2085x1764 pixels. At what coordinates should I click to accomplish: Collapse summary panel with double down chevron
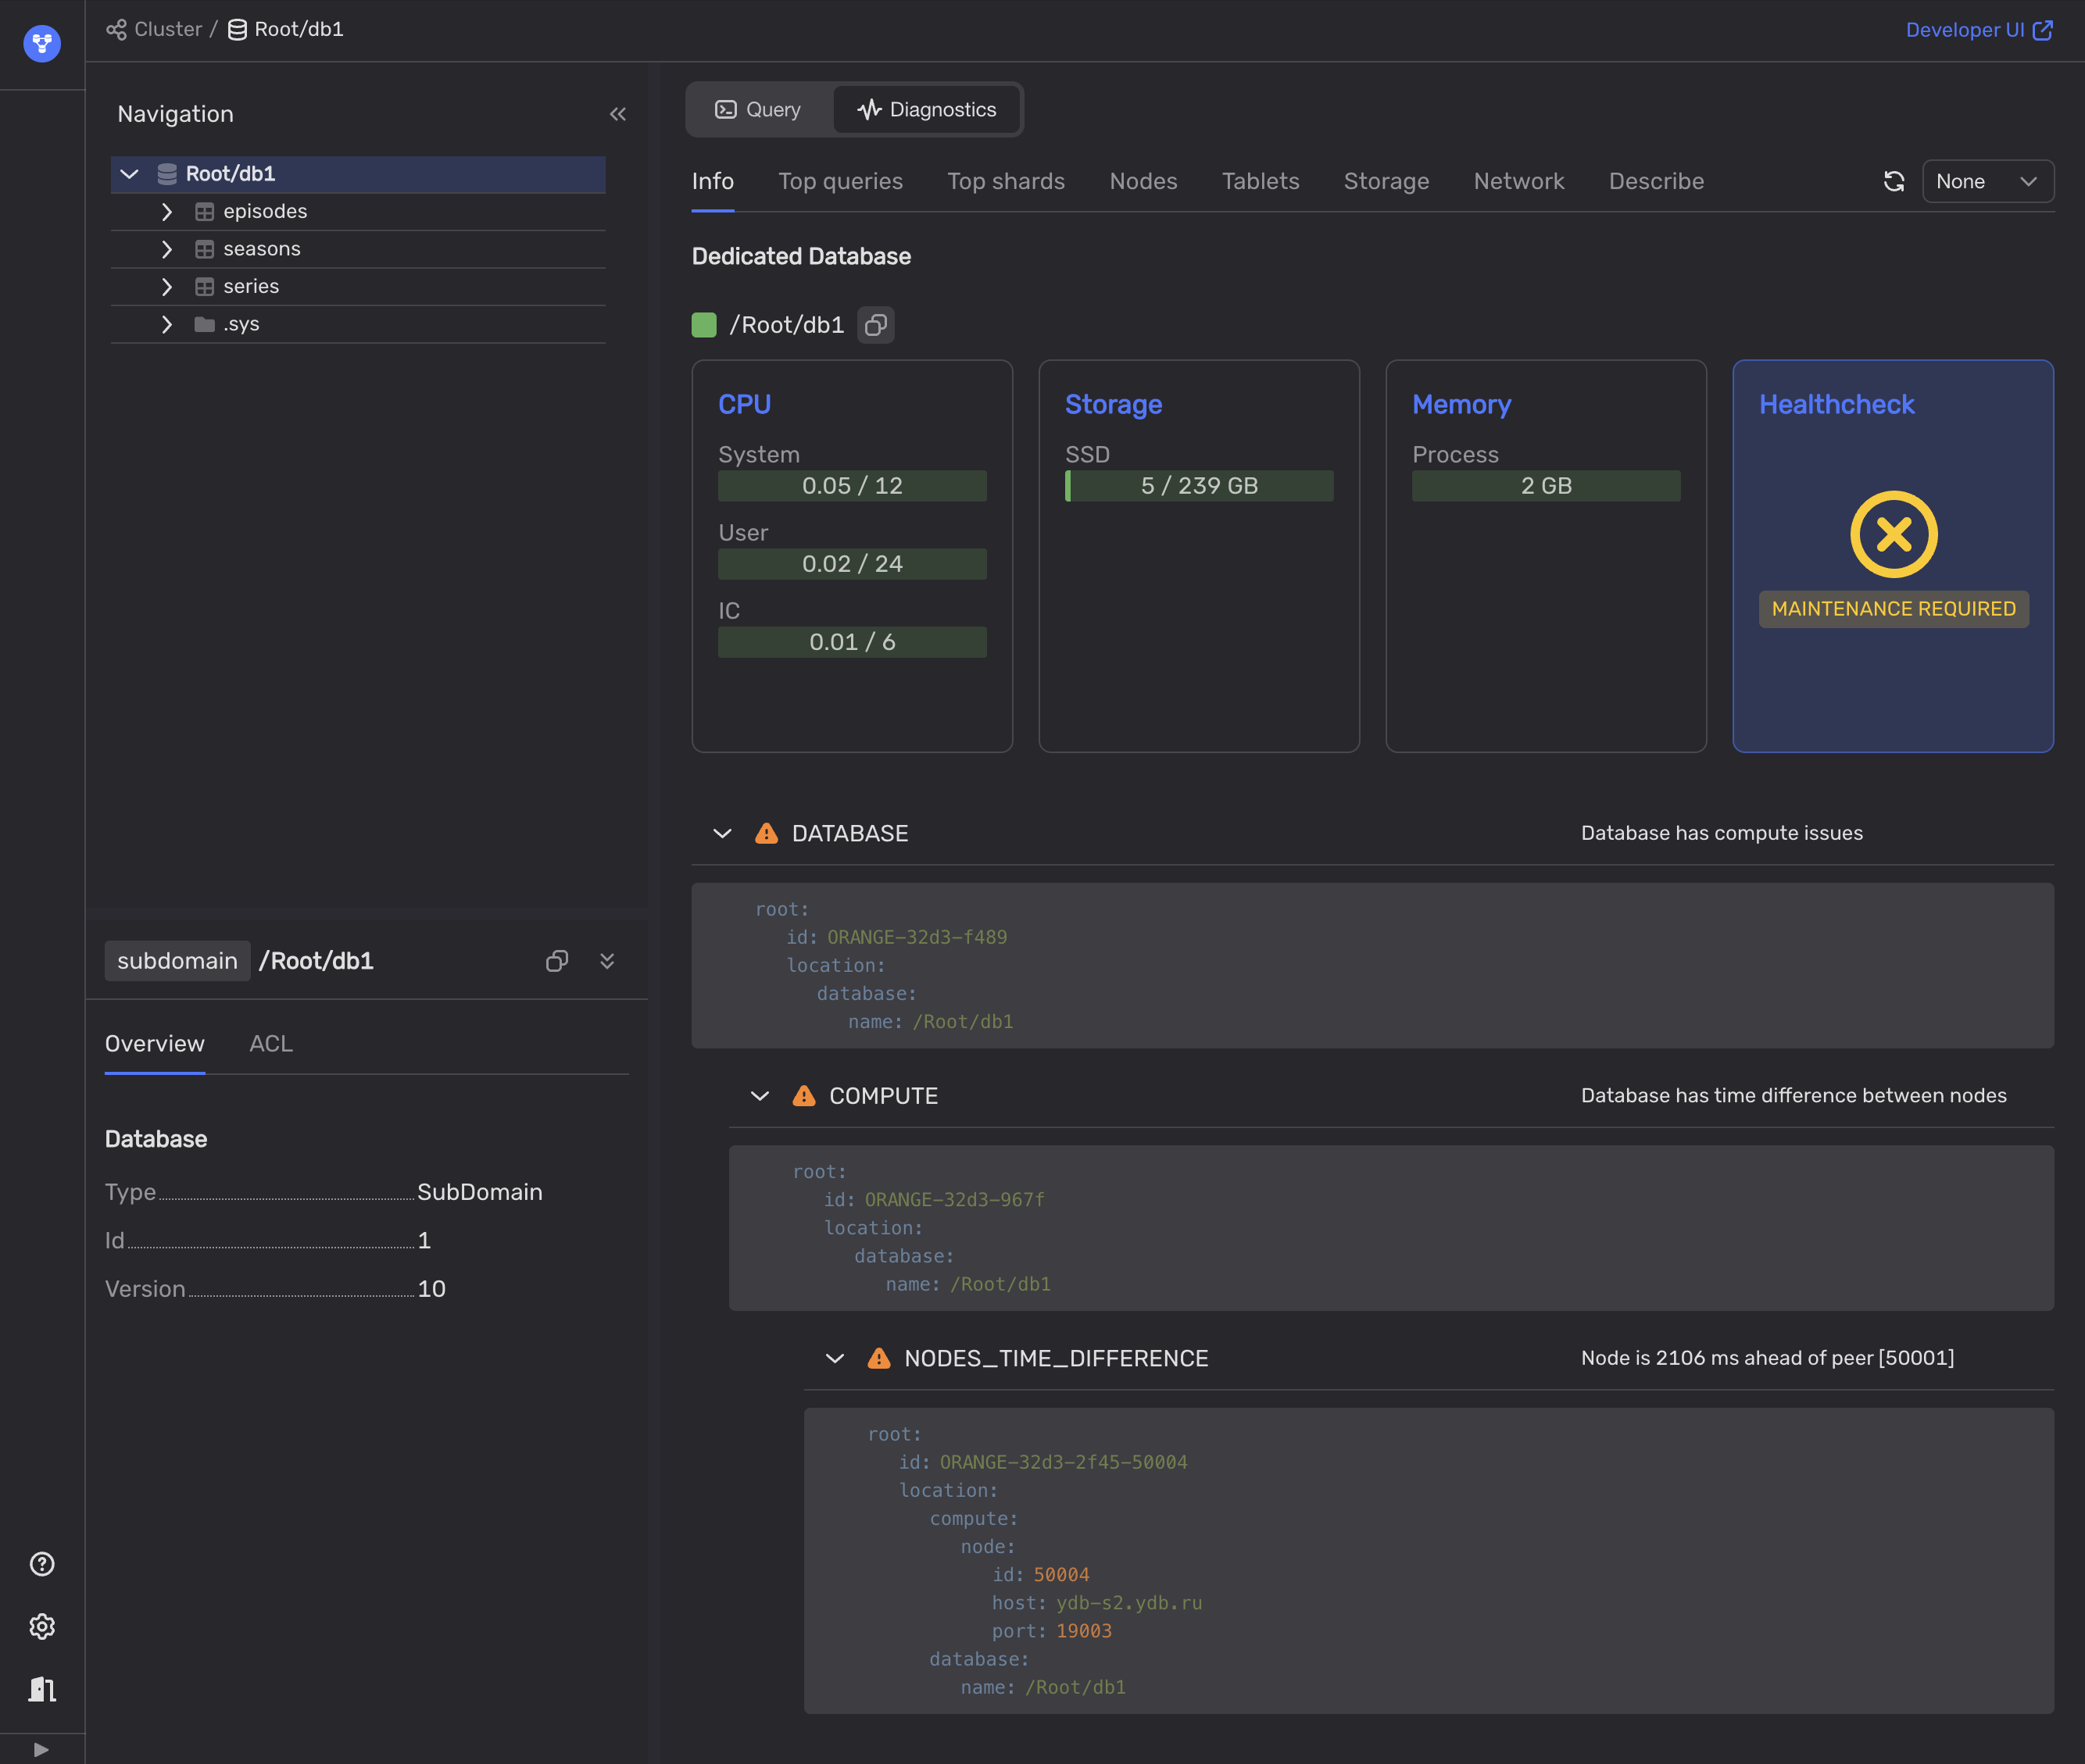(607, 961)
